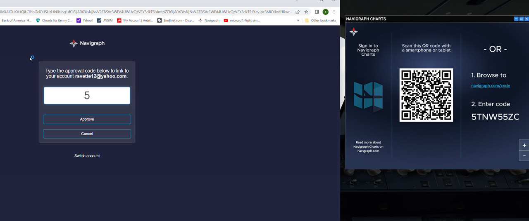This screenshot has height=221, width=529.
Task: Zoom out Navigraph Charts with minus button
Action: click(x=524, y=156)
